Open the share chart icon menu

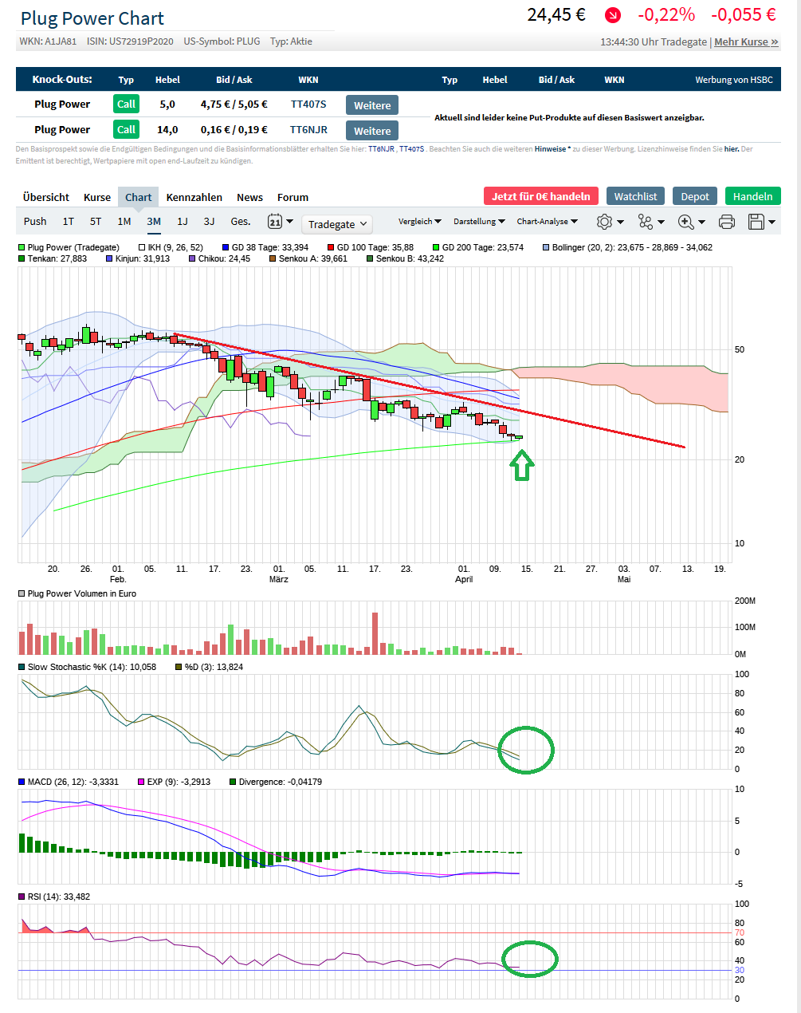coord(646,222)
